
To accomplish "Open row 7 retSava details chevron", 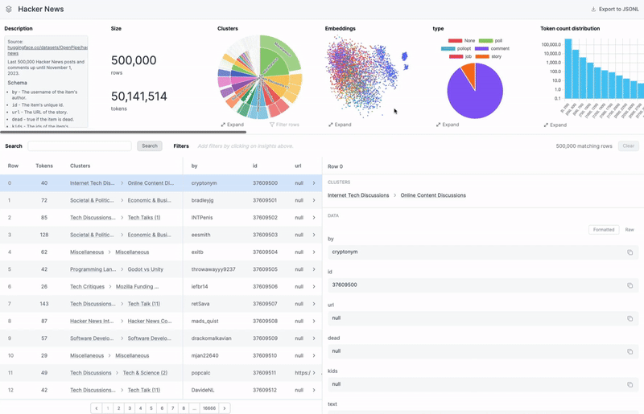I will pyautogui.click(x=314, y=304).
